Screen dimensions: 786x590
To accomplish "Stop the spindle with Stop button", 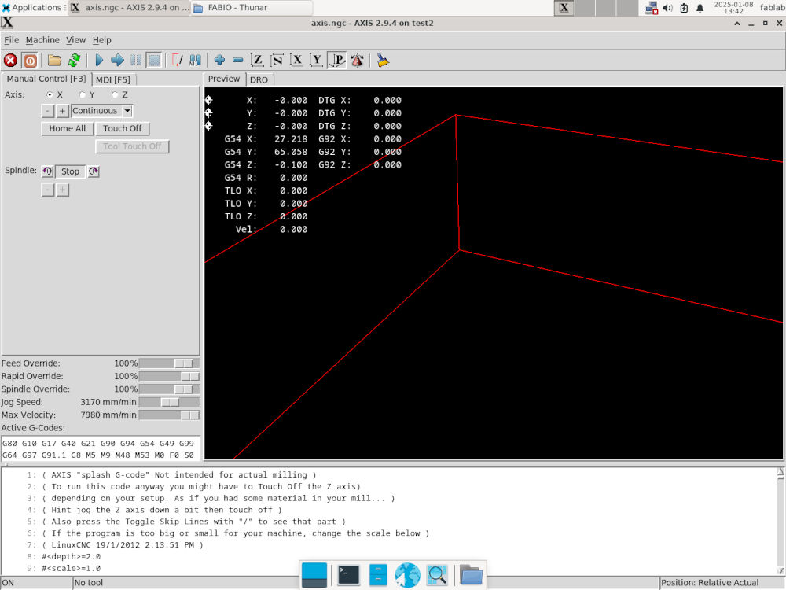I will 70,171.
